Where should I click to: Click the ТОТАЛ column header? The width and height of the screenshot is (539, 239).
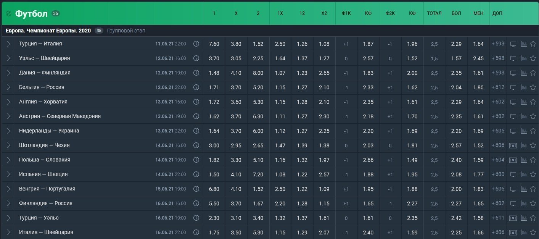[x=434, y=13]
